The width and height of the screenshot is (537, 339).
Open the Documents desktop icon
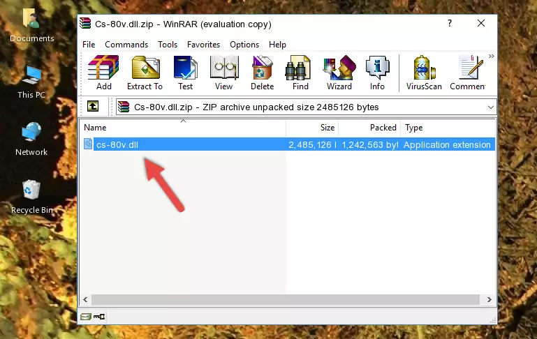[x=31, y=26]
